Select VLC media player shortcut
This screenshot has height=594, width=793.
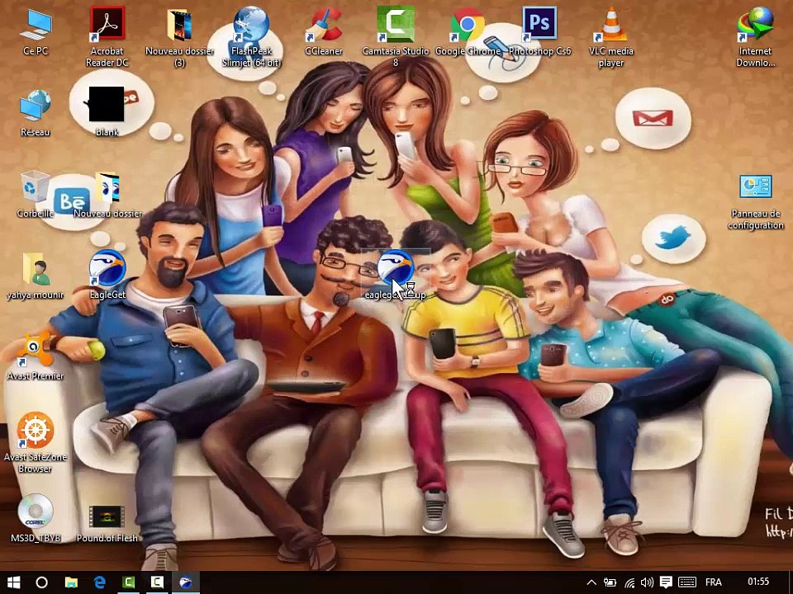click(x=611, y=36)
